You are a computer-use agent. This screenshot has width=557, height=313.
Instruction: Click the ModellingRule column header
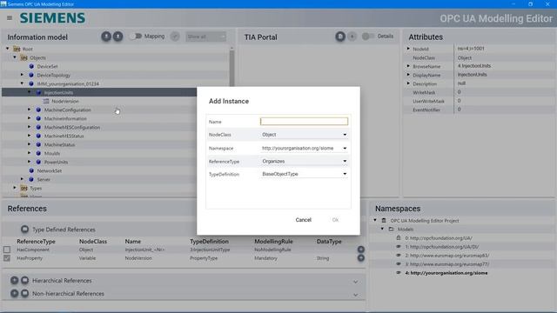pyautogui.click(x=273, y=242)
